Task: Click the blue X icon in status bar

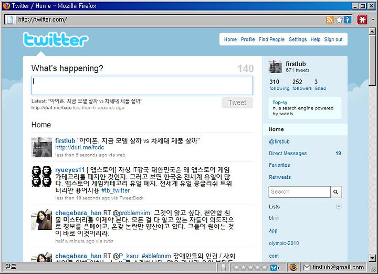Action: [274, 268]
